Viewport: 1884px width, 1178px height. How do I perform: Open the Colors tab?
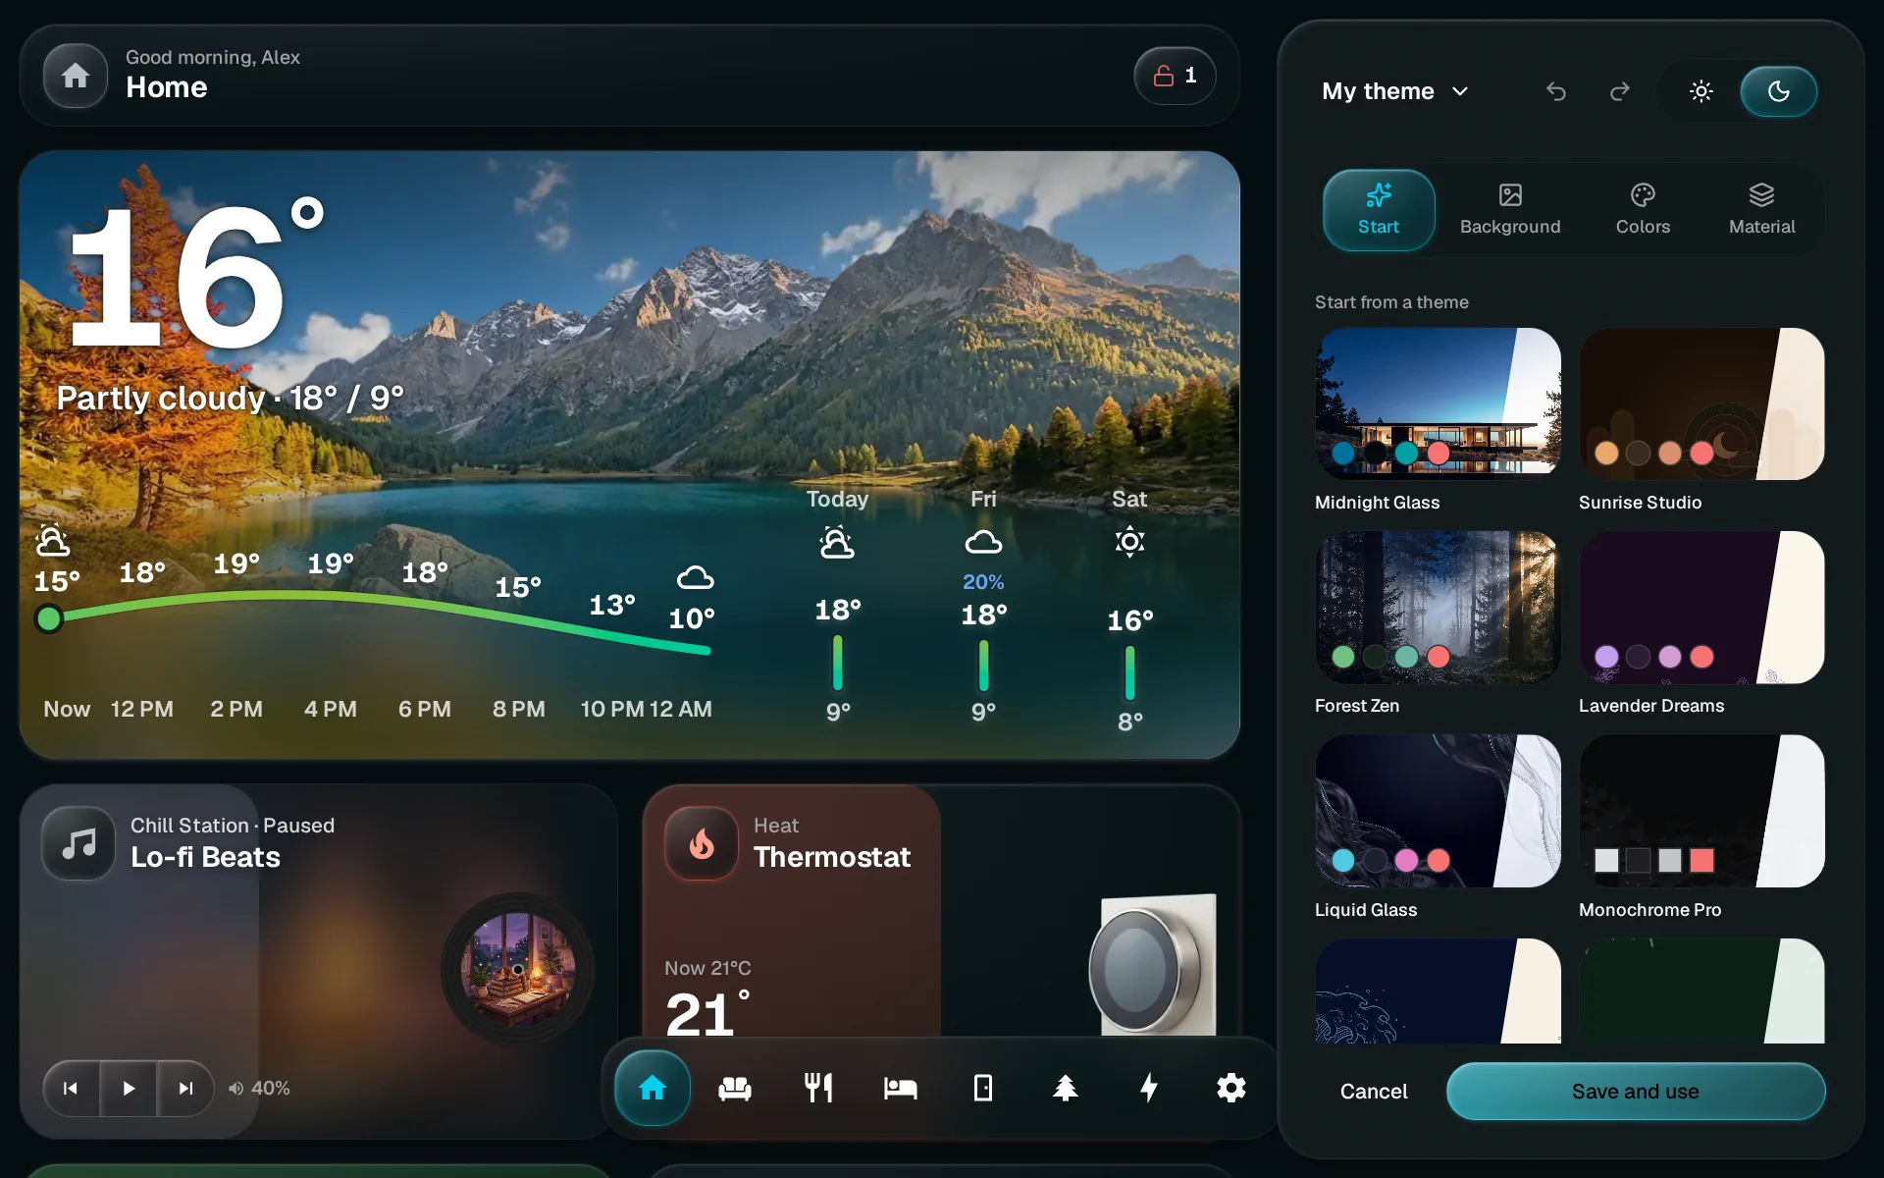click(1643, 210)
